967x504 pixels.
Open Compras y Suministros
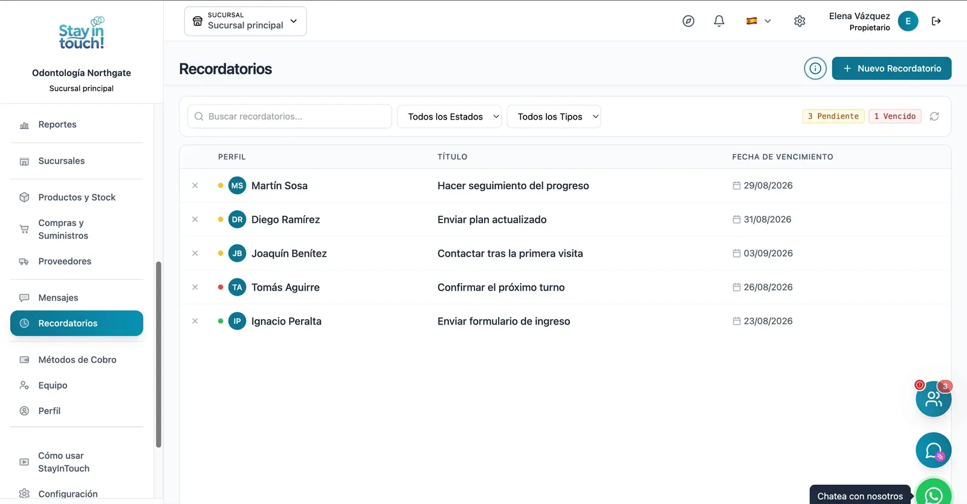coord(77,229)
